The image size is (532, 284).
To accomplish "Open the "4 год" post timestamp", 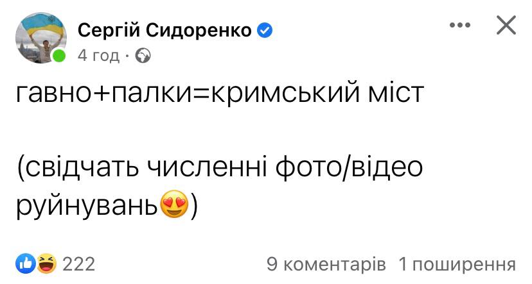I will [98, 56].
